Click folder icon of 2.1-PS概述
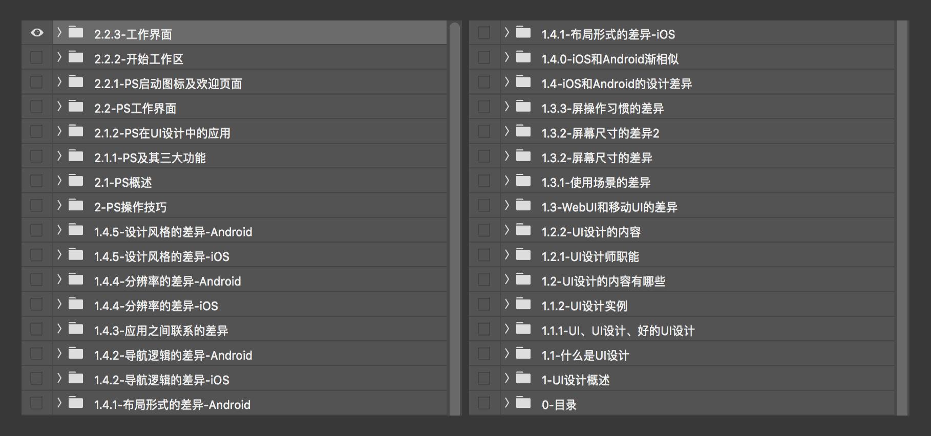 [76, 181]
